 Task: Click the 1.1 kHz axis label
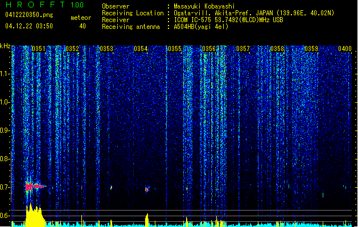[x=5, y=74]
